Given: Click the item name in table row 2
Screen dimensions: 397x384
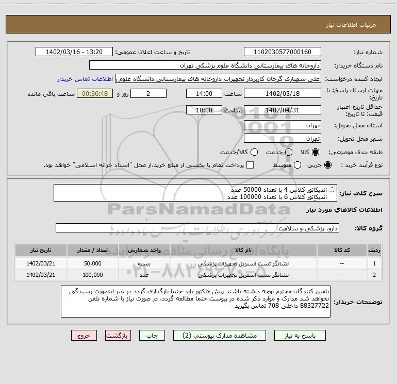Looking at the screenshot, I should click(x=243, y=275).
